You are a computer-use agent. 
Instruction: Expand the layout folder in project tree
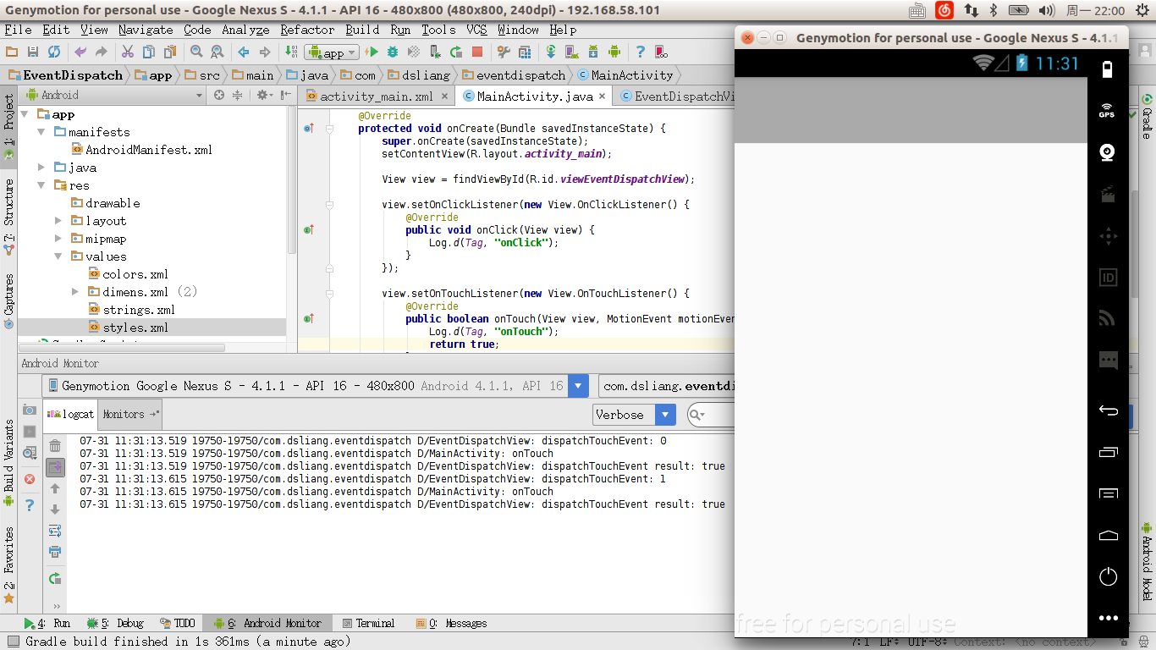click(x=58, y=221)
